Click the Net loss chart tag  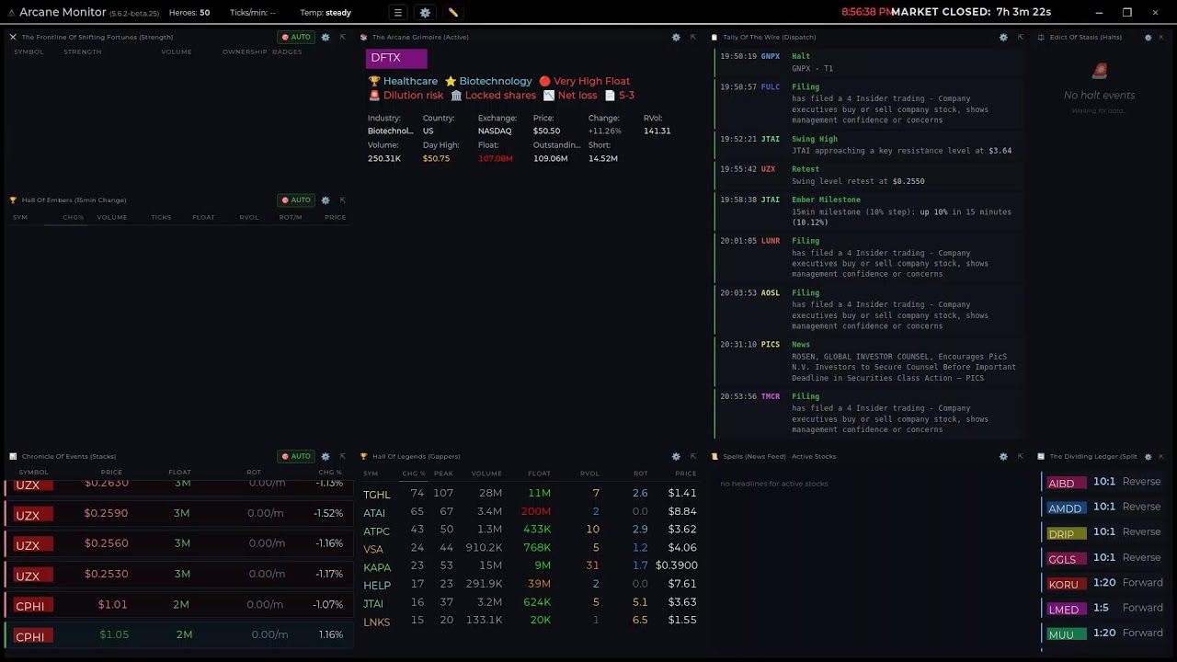tap(570, 95)
